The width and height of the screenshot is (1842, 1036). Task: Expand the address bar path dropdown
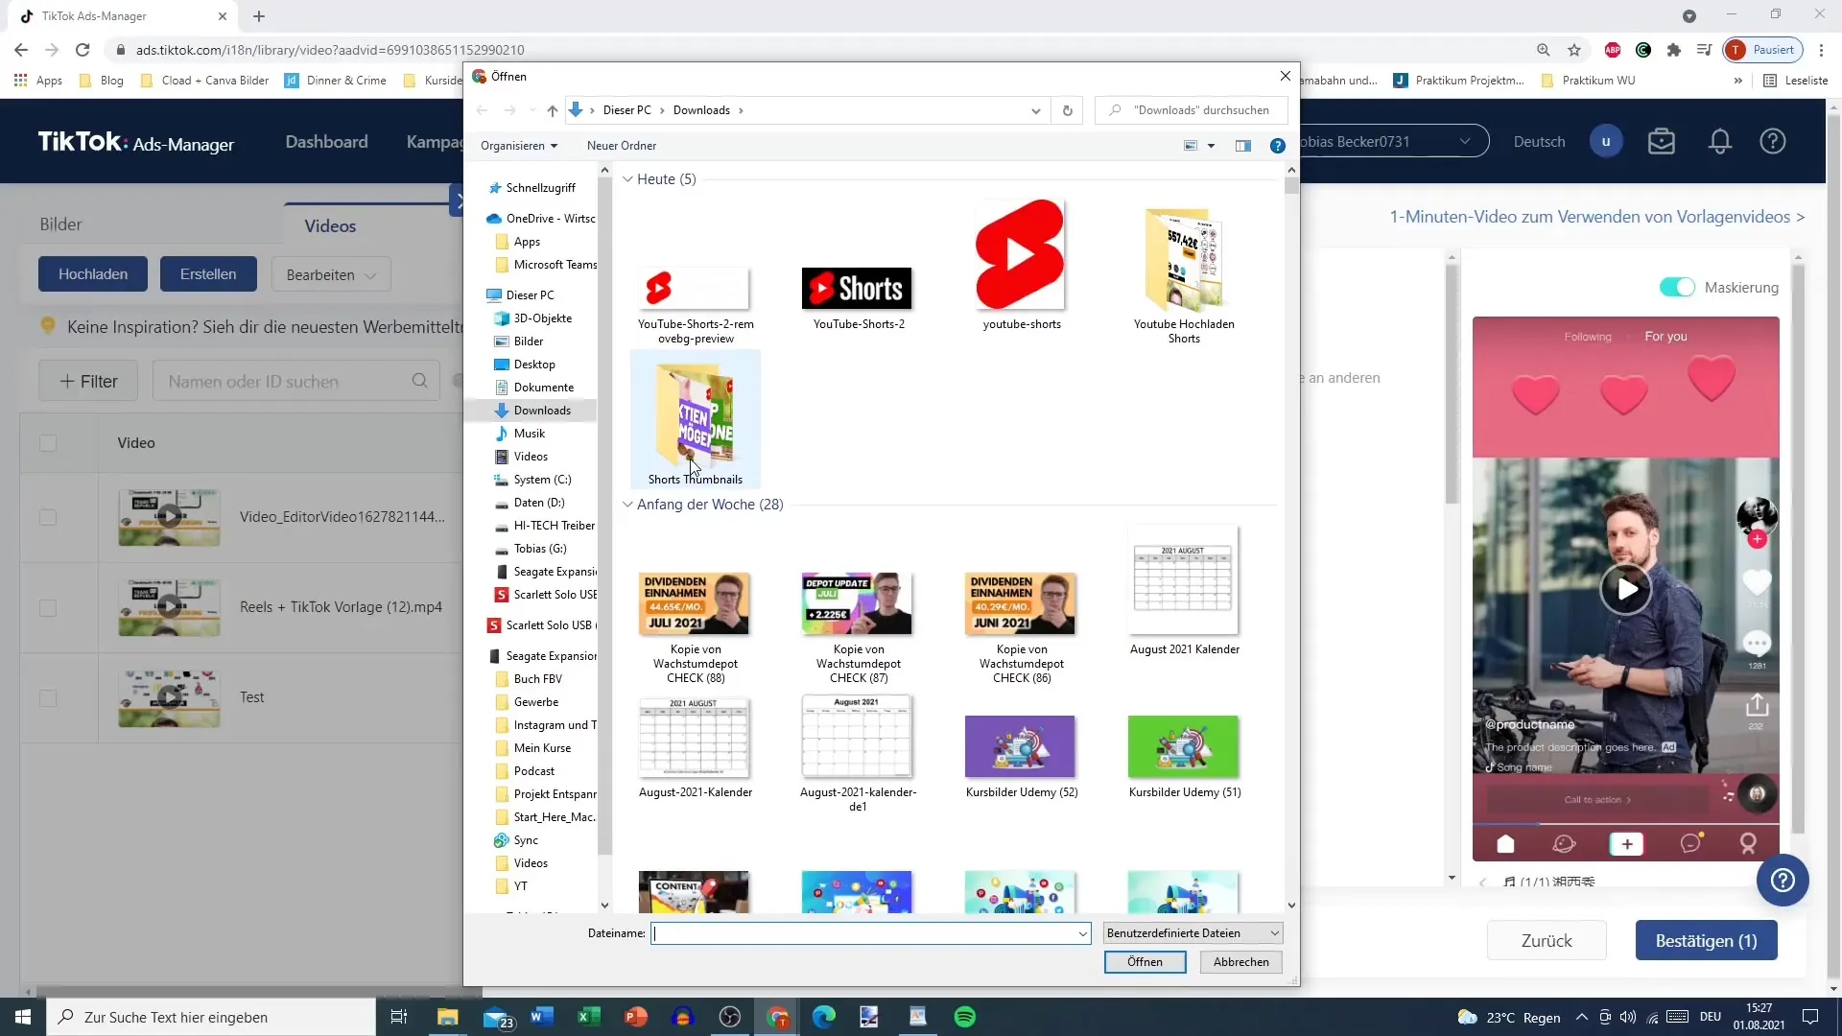1035,110
